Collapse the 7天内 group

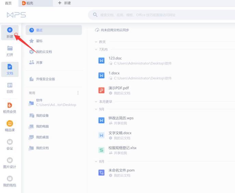(96, 49)
